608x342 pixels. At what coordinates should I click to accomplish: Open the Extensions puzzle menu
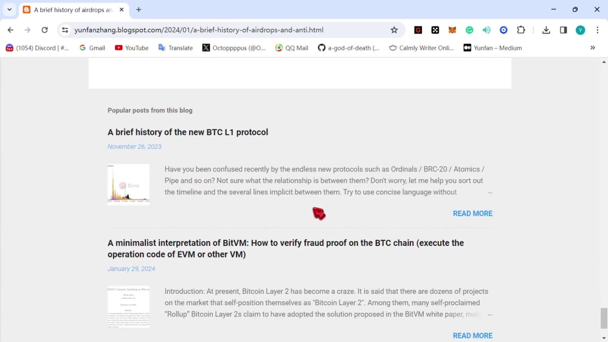pos(521,30)
